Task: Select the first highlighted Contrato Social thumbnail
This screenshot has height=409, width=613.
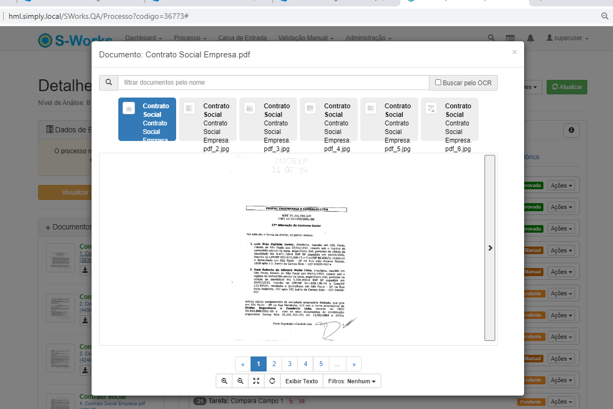Action: 147,119
